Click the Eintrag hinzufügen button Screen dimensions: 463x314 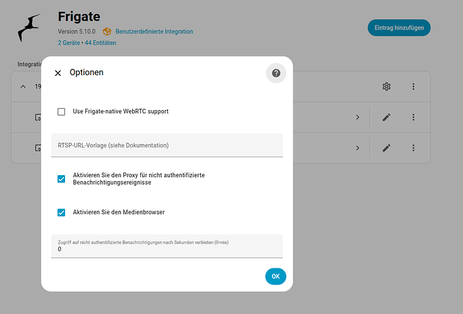(399, 28)
